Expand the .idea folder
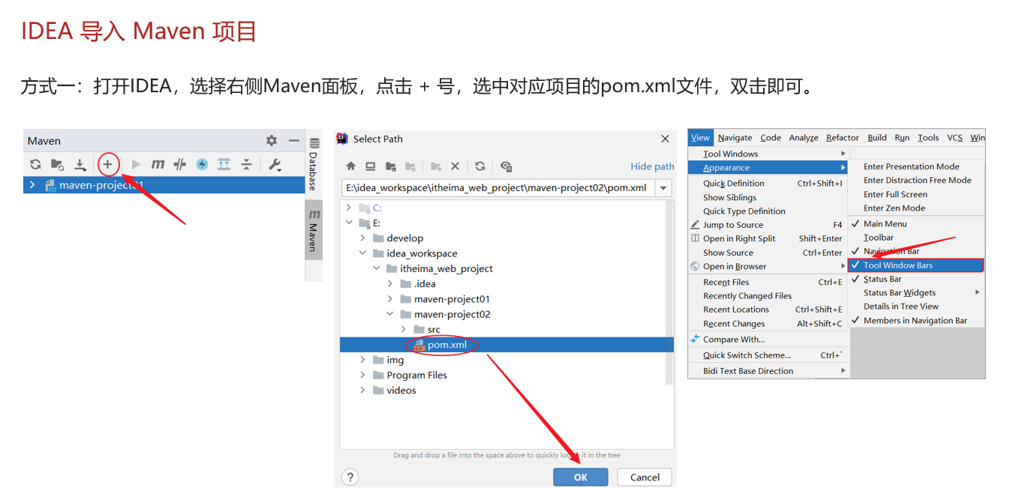Screen dimensions: 1013x488 point(390,284)
